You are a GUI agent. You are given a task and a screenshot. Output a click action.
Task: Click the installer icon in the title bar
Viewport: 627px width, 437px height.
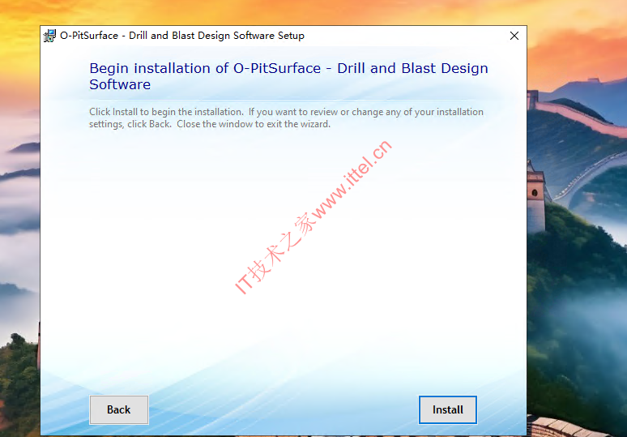pyautogui.click(x=49, y=36)
